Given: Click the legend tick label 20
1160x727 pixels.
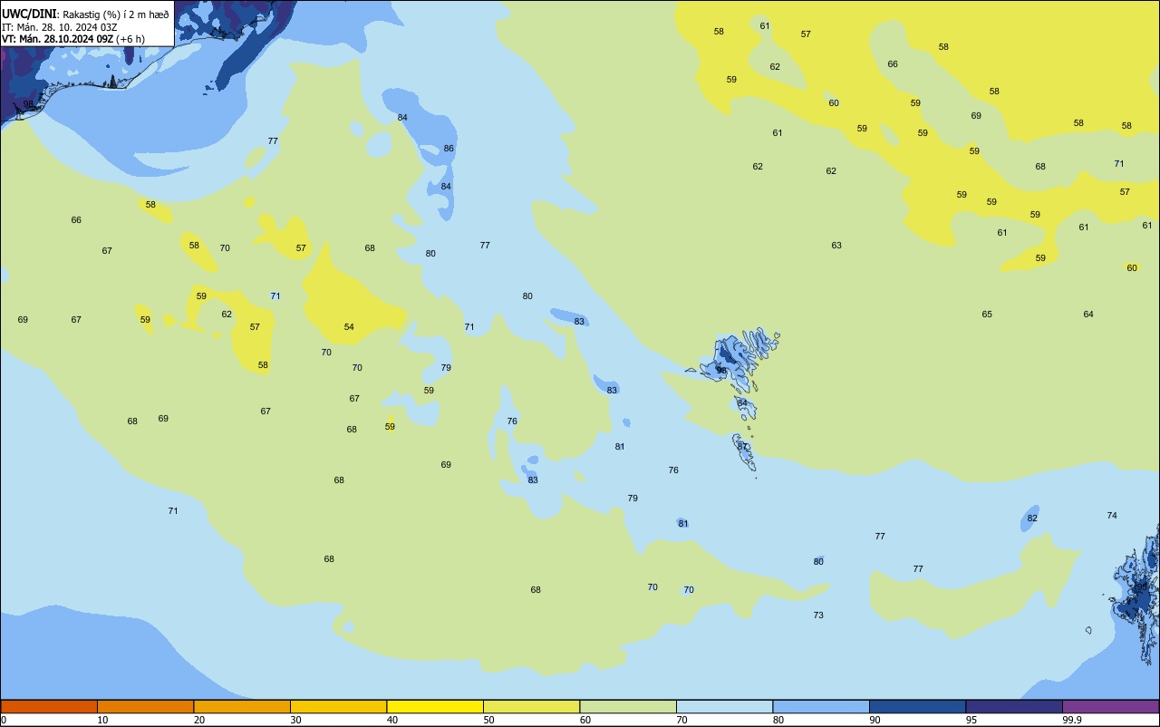Looking at the screenshot, I should point(199,720).
